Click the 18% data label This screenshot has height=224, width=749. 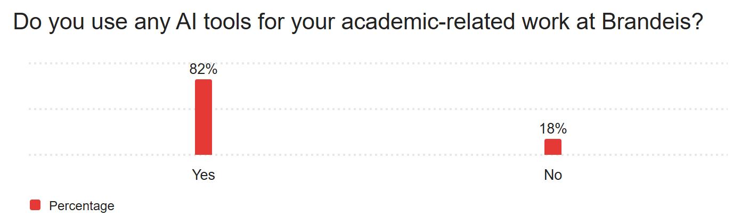point(553,129)
